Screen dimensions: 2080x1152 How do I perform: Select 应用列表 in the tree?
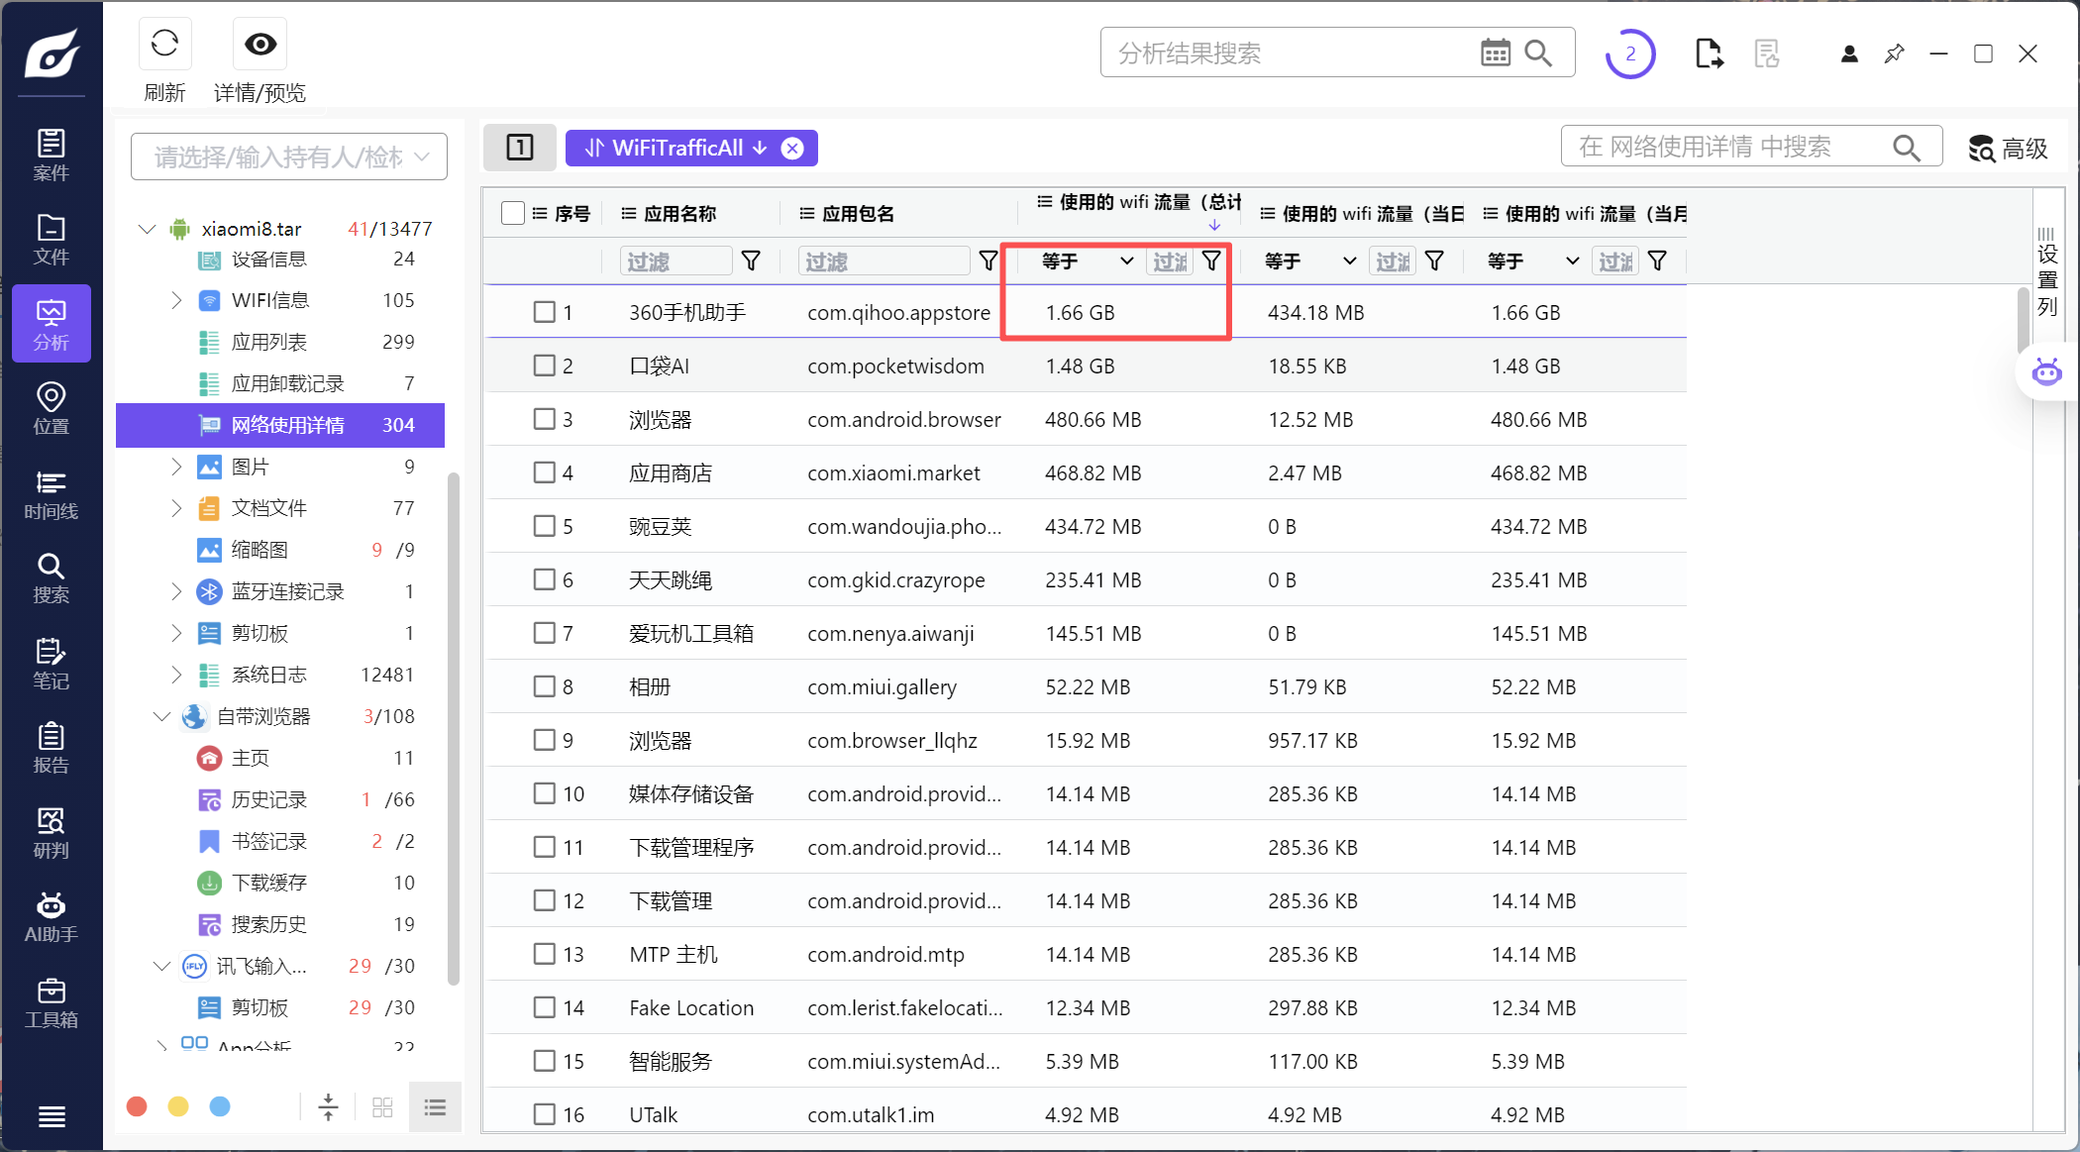[x=268, y=342]
